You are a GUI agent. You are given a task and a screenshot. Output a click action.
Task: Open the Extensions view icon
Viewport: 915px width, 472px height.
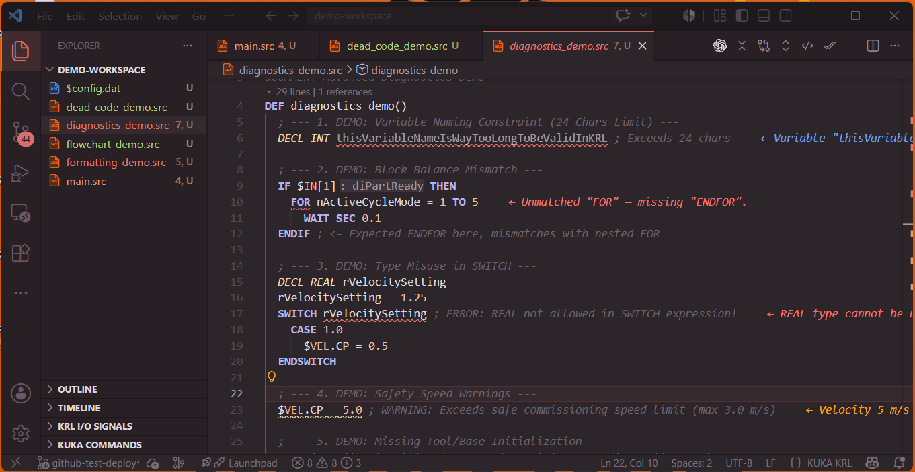click(21, 253)
